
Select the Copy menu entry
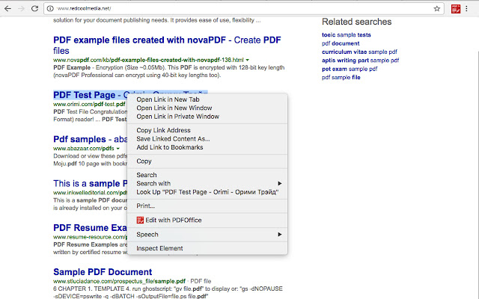pos(144,161)
